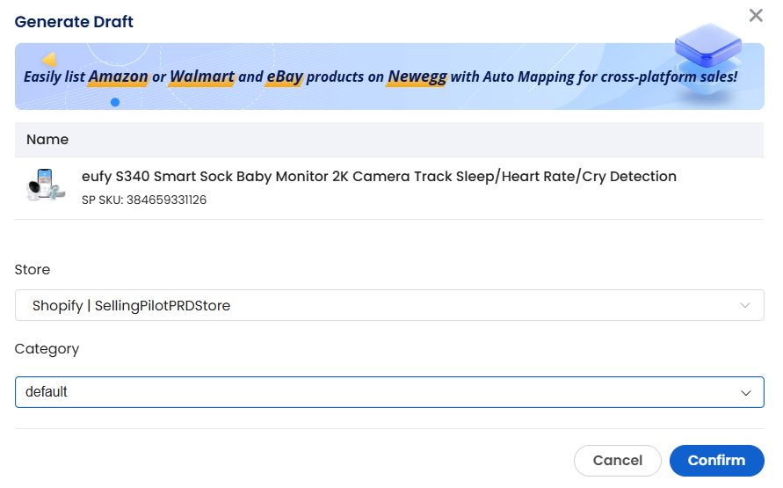Click the highlighted eBay word in banner
The height and width of the screenshot is (488, 783).
285,76
